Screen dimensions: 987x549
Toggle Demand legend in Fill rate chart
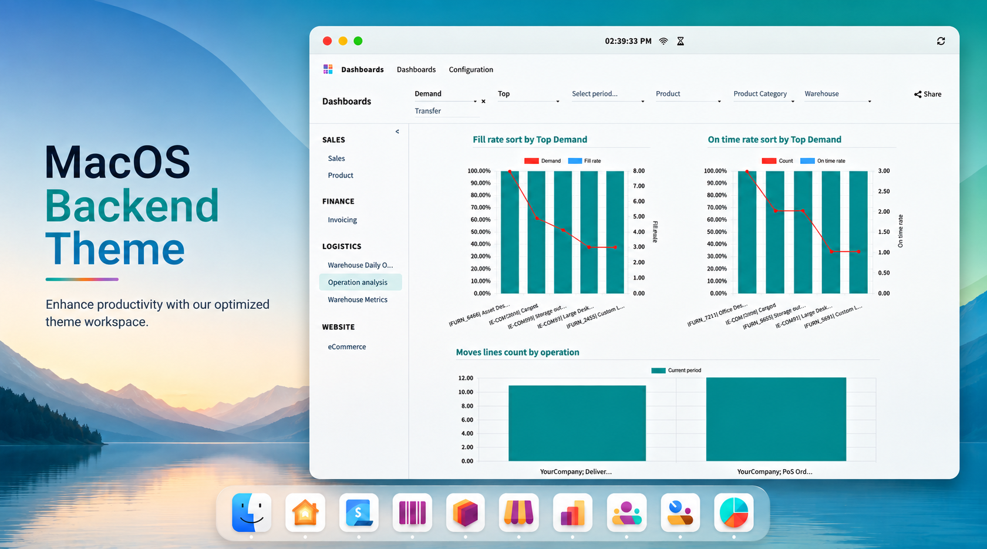point(543,161)
